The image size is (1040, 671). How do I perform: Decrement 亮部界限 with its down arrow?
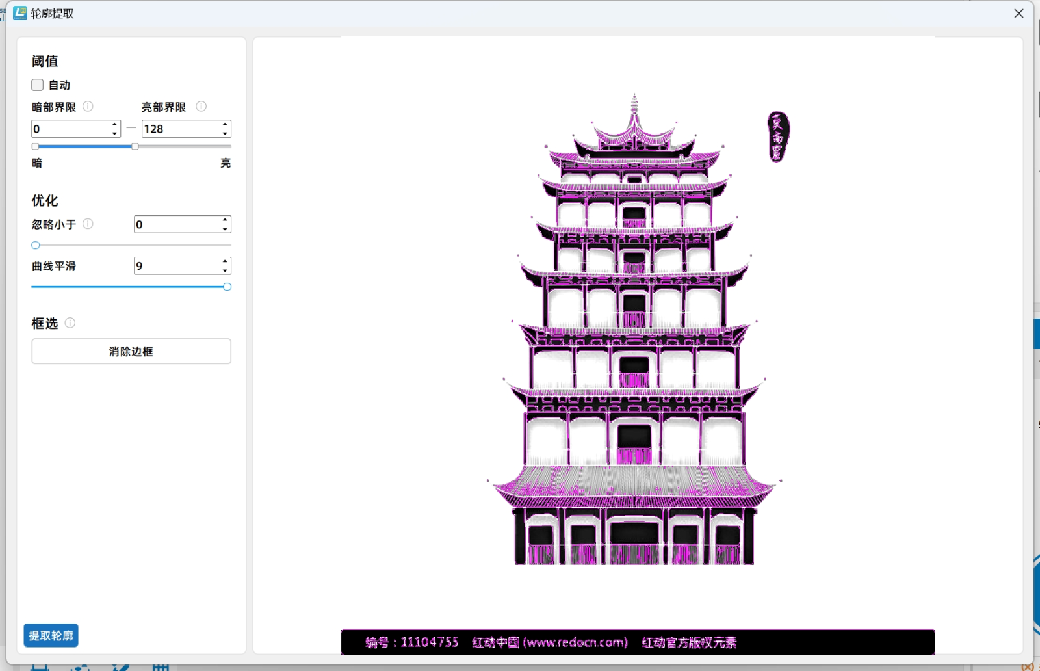coord(225,133)
